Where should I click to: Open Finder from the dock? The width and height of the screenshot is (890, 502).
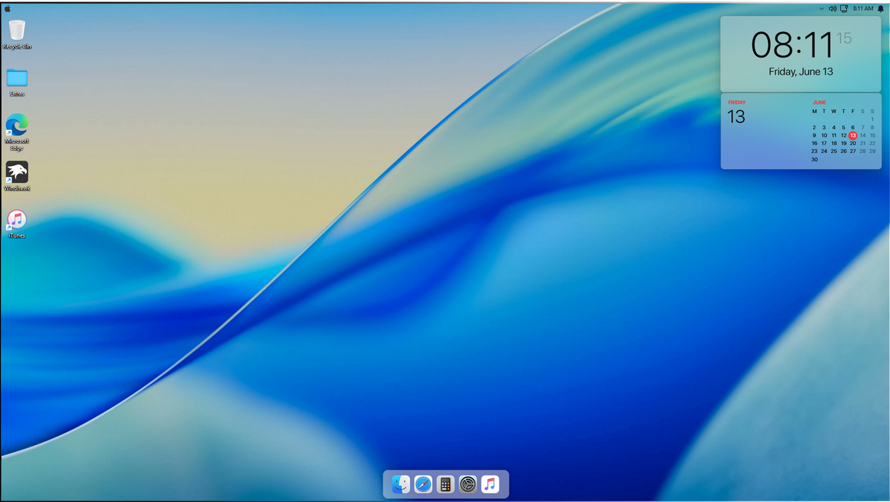pos(401,484)
